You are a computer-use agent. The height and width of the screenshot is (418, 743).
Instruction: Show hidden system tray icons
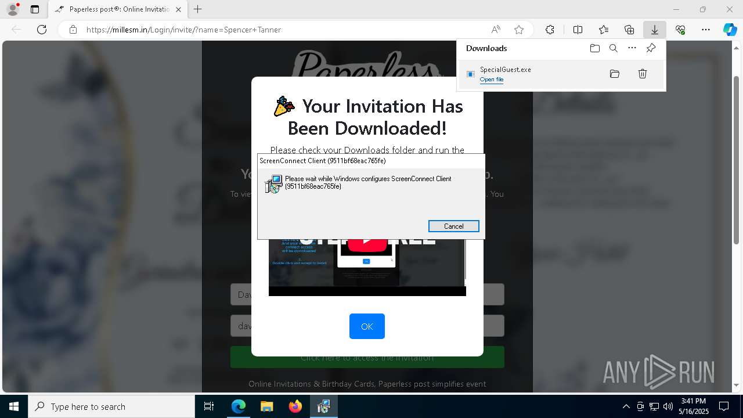[626, 406]
